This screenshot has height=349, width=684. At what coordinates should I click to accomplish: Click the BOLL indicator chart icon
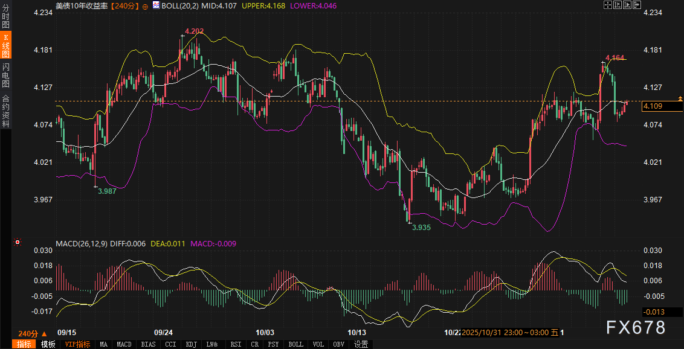coord(156,5)
